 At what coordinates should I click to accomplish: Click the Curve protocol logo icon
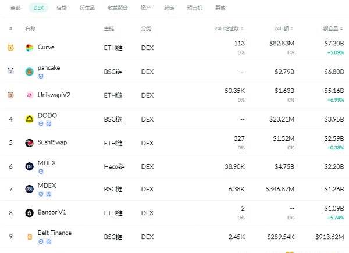(30, 48)
